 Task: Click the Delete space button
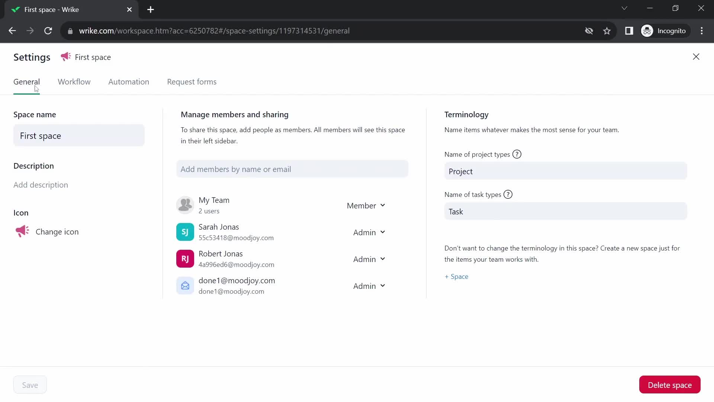670,385
